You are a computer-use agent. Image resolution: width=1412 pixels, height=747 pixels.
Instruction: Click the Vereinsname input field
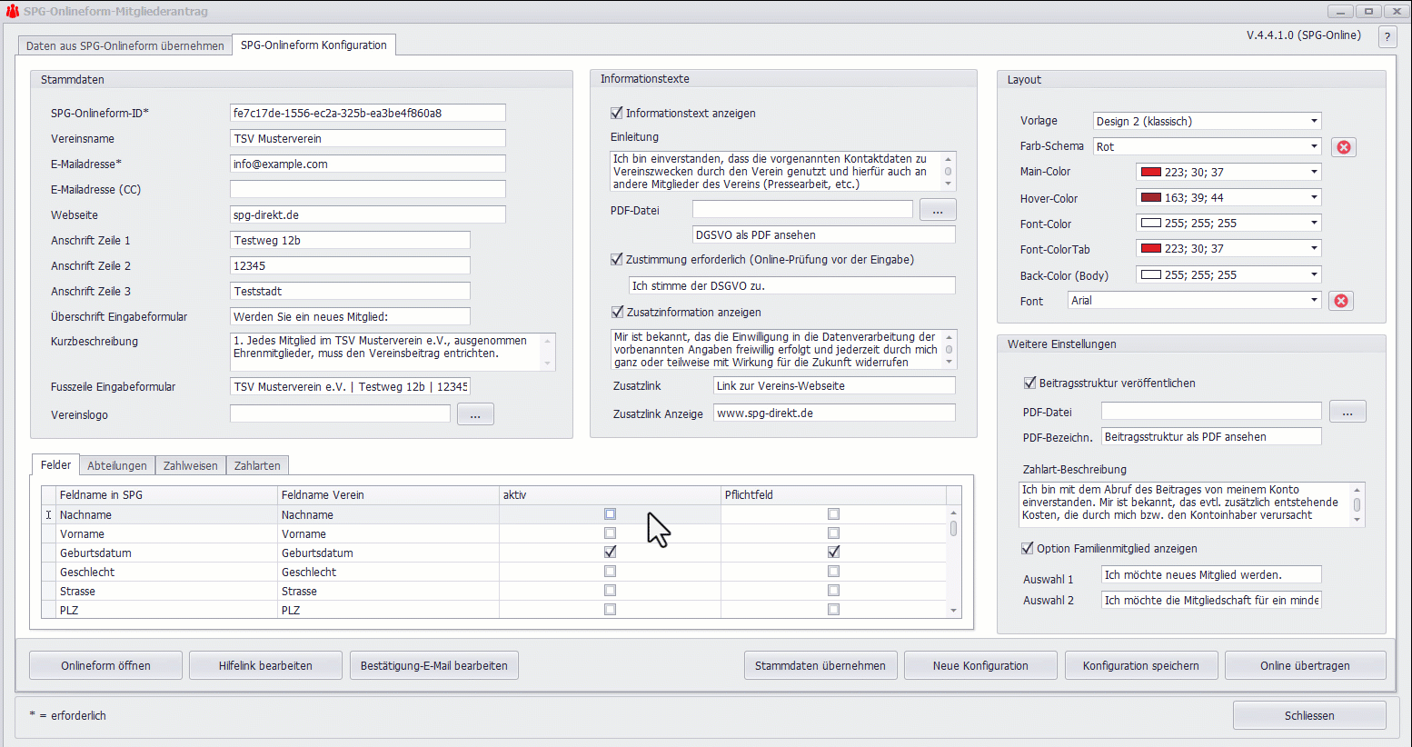coord(367,138)
